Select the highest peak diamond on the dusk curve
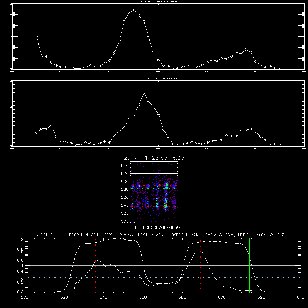308x308 pixels. point(144,92)
